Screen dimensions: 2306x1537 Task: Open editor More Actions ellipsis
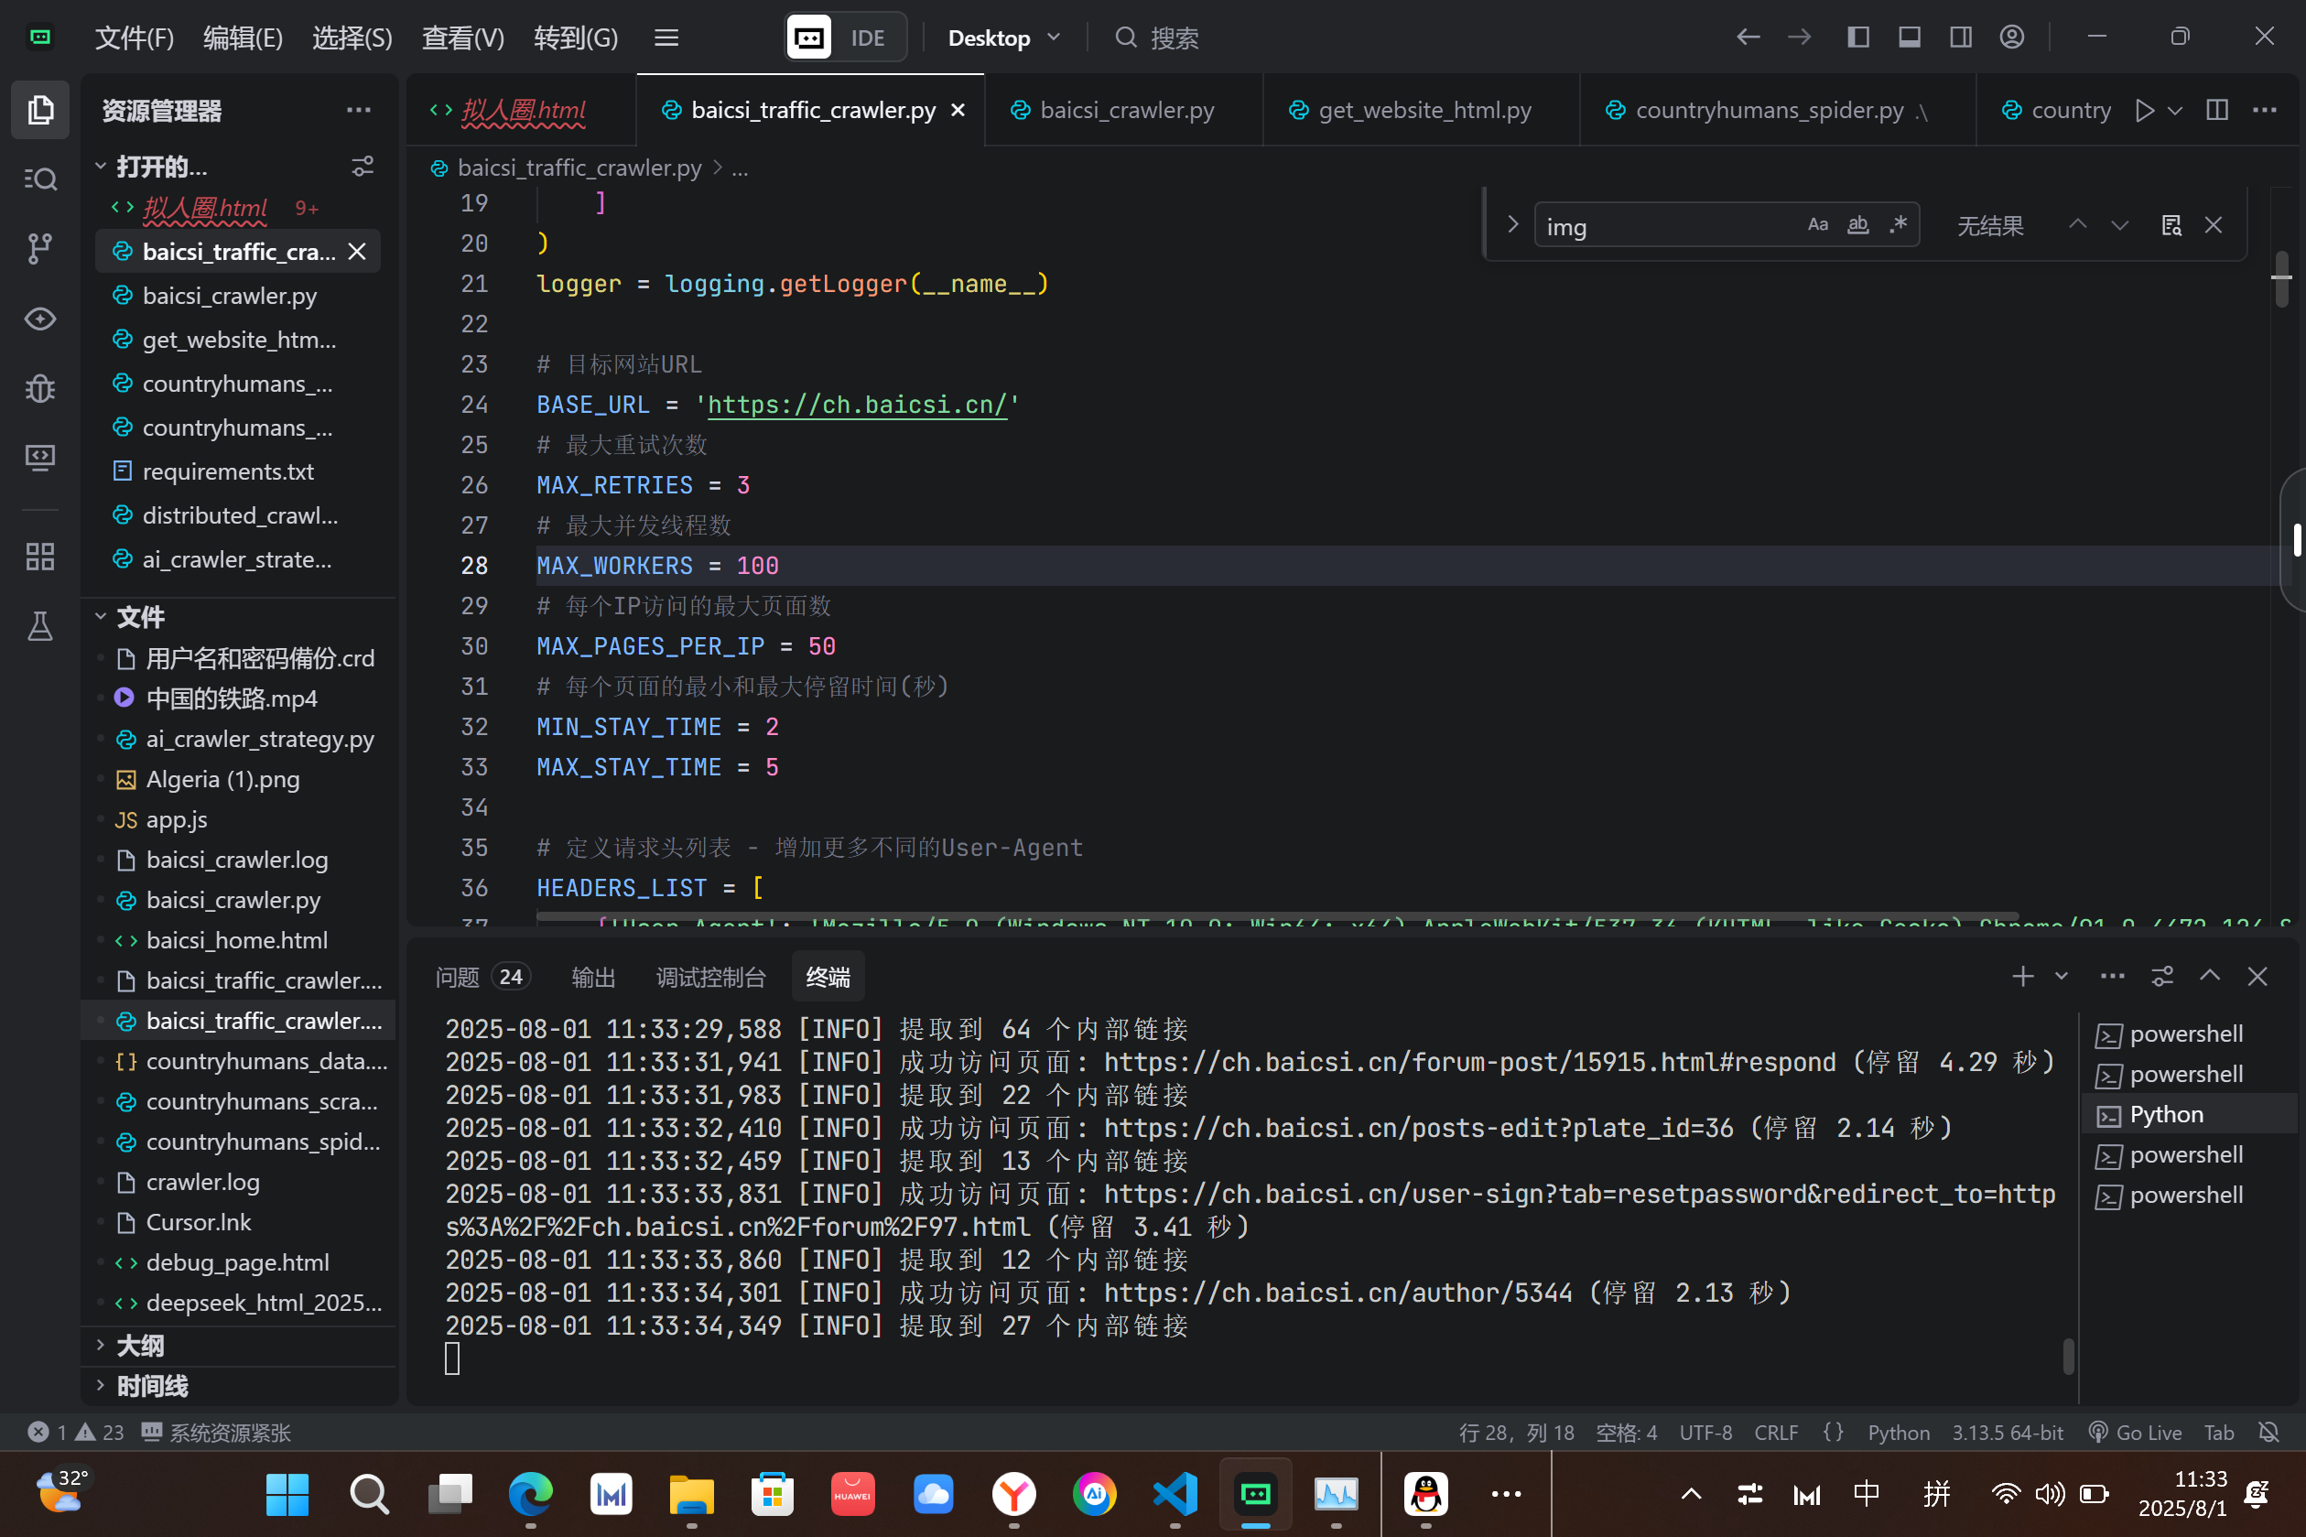coord(2265,111)
